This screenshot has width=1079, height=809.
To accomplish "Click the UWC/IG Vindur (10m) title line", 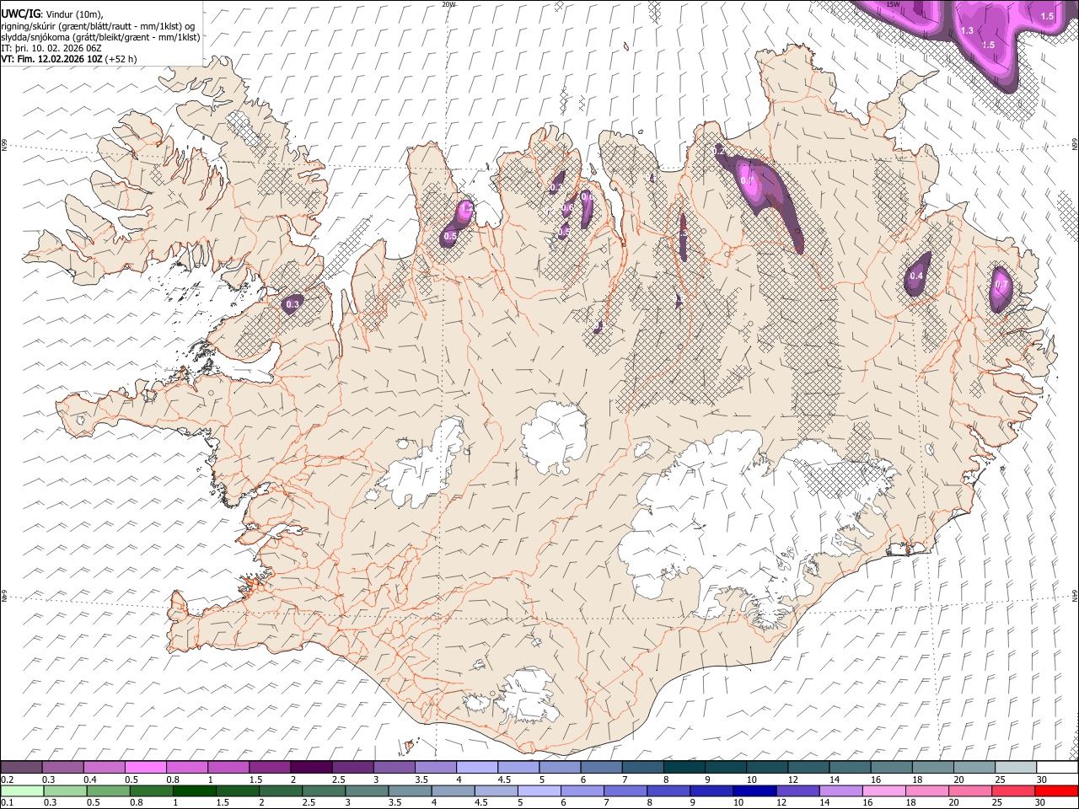I will pyautogui.click(x=51, y=14).
